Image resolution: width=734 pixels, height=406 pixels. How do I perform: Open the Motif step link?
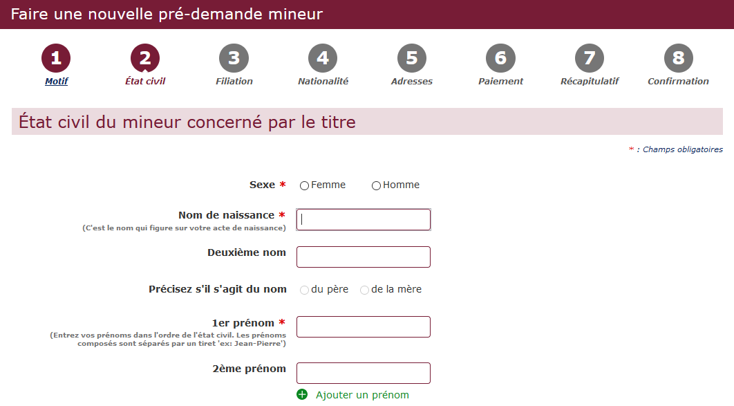56,81
